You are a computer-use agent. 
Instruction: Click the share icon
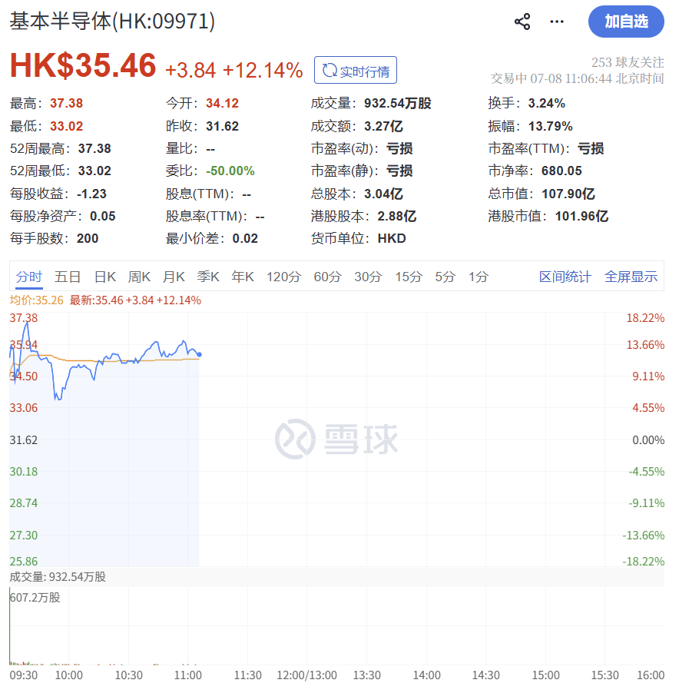522,22
